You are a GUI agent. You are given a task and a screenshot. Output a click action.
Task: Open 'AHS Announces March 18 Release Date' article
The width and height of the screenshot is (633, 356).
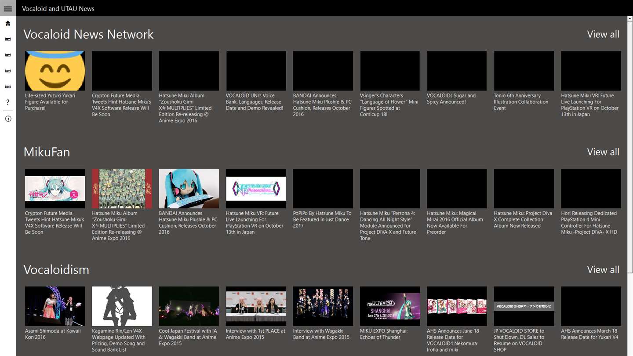(591, 313)
